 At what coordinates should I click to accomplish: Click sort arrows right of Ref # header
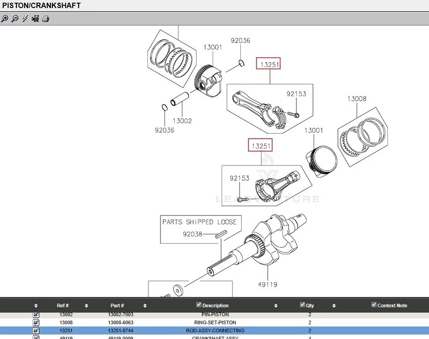(86, 306)
